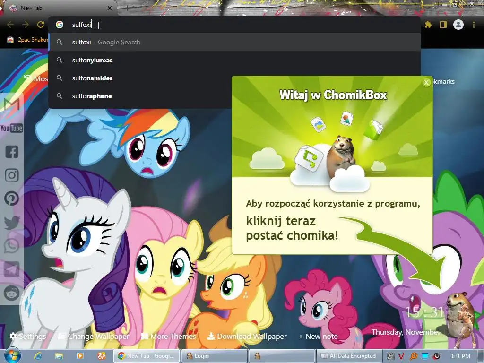Open the extensions puzzle icon

point(428,25)
